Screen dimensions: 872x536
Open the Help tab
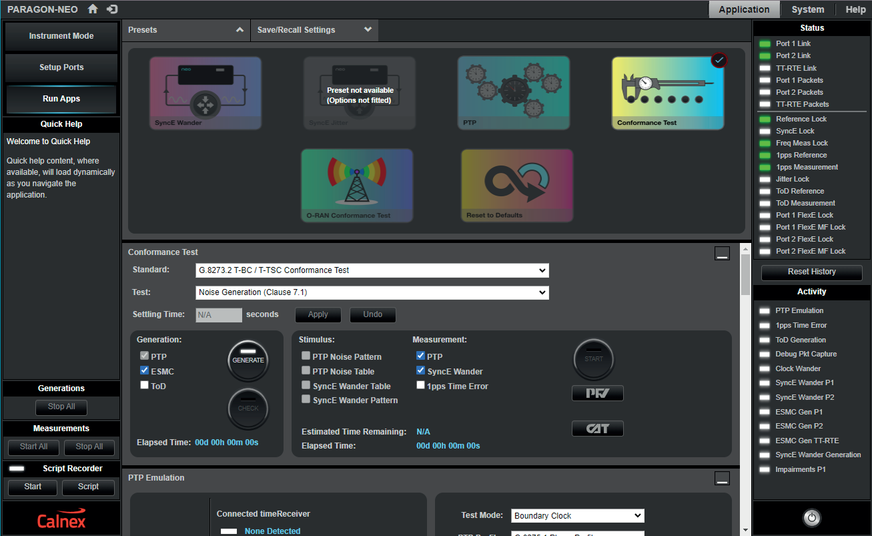(x=855, y=9)
